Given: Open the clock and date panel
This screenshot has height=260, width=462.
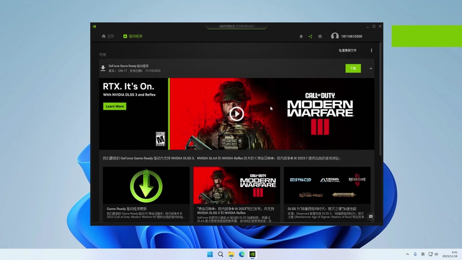Looking at the screenshot, I should 450,254.
